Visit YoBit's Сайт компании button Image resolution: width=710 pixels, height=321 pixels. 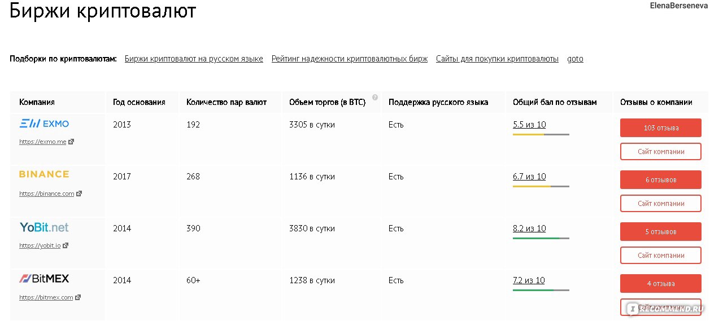661,256
